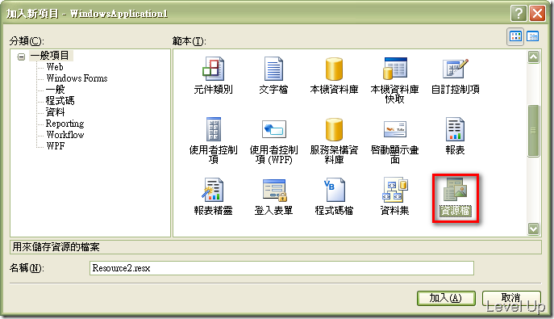
Task: Select the 啟動顯示畫面 template icon
Action: 394,129
